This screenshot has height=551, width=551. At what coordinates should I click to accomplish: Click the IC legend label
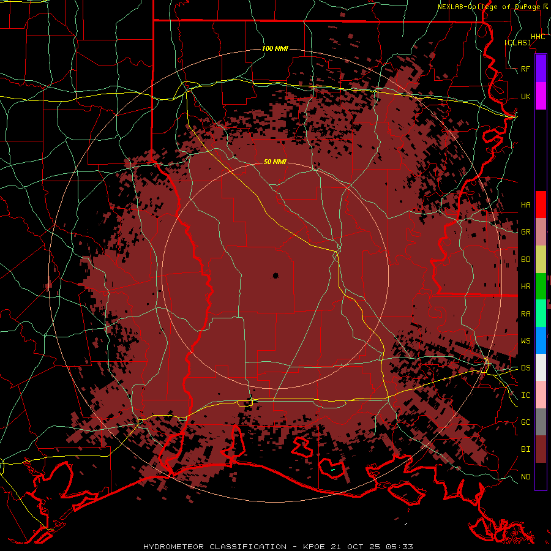click(x=526, y=395)
